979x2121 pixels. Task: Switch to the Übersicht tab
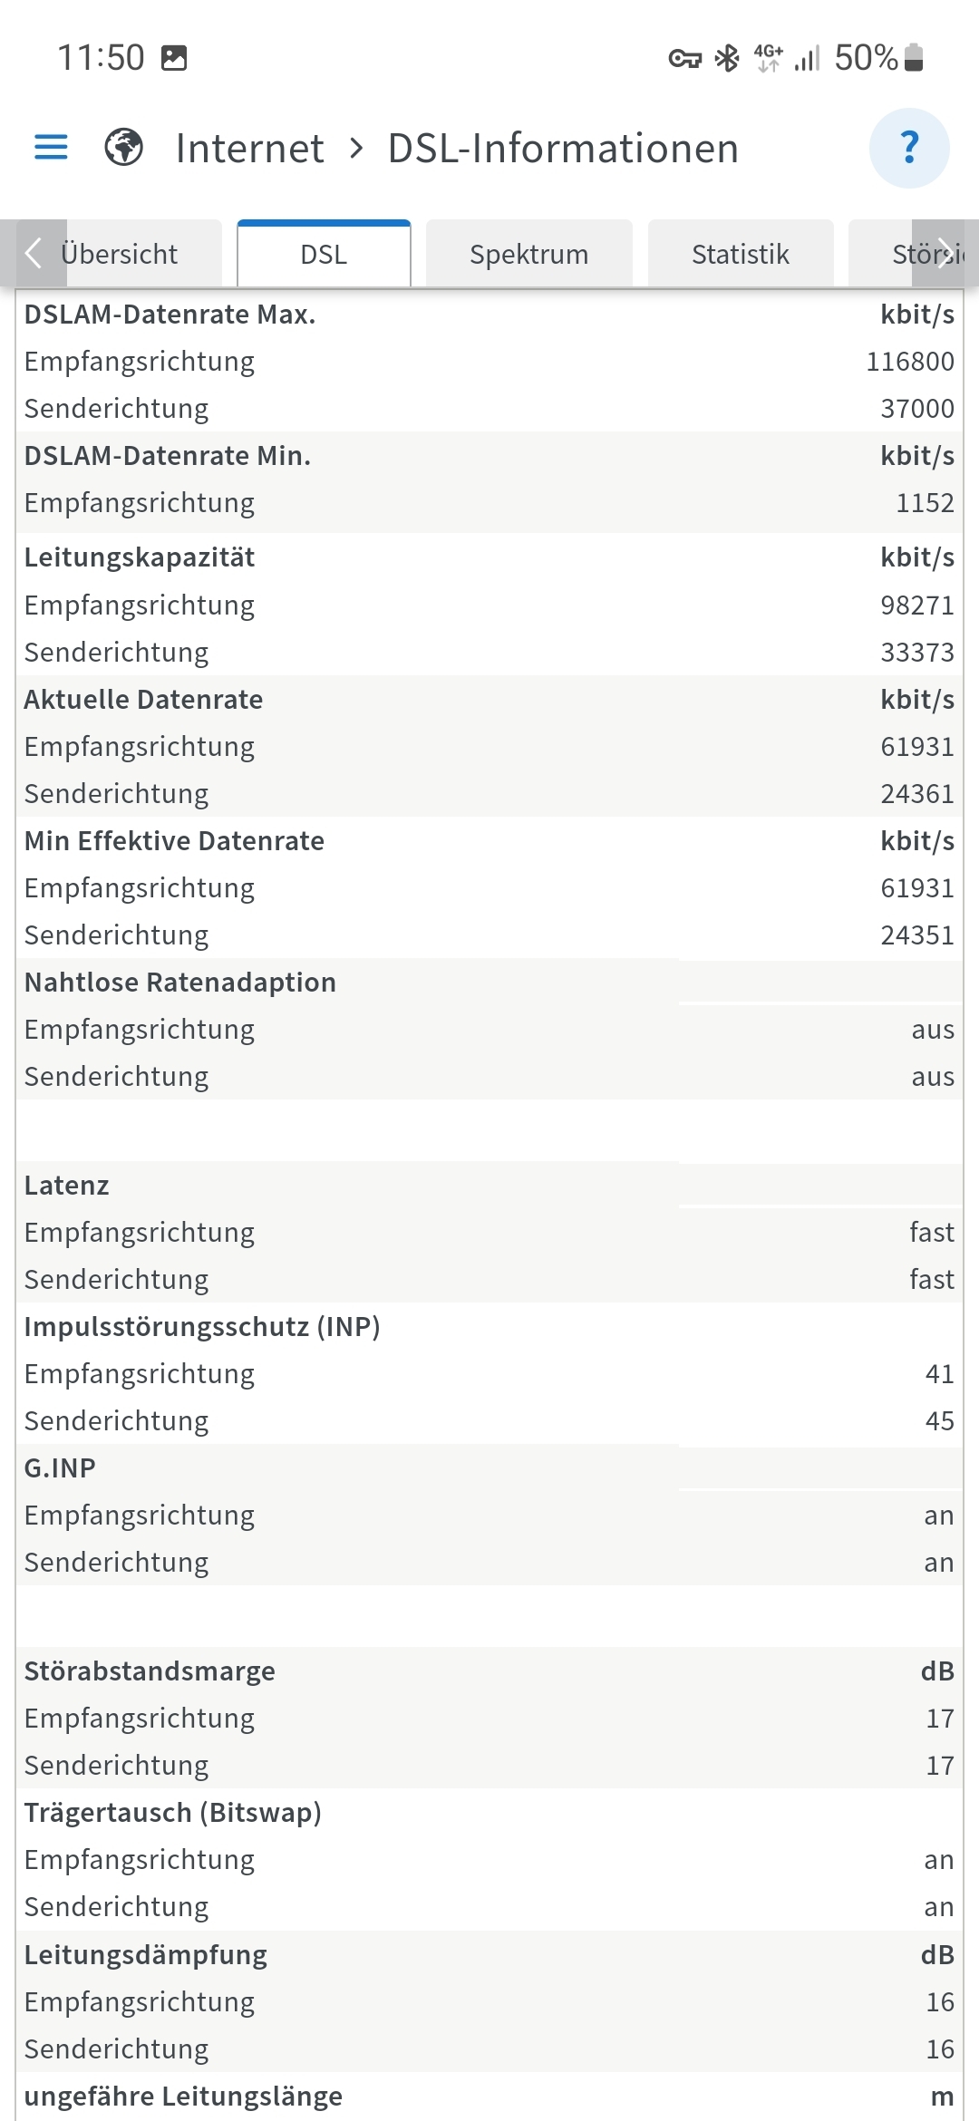pos(120,255)
